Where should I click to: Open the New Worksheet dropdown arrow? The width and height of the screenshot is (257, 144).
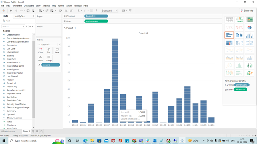pyautogui.click(x=43, y=11)
